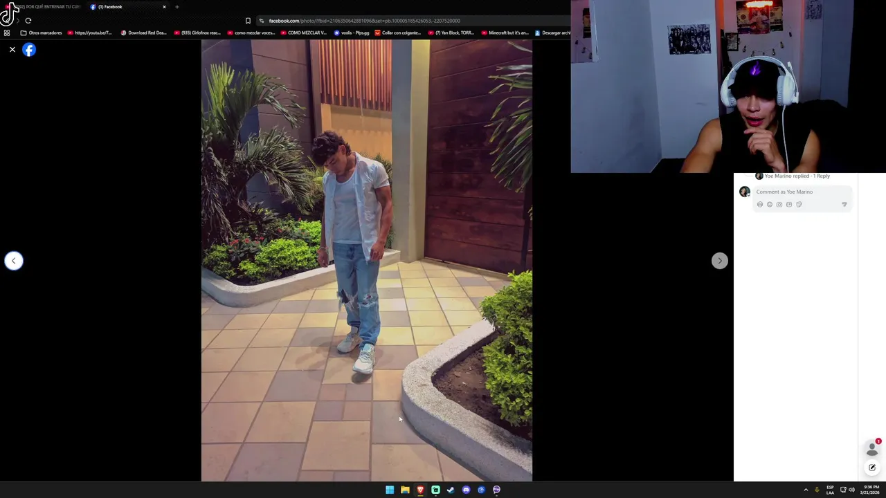Image resolution: width=886 pixels, height=498 pixels.
Task: Open the Minecraft but it's an... bookmark
Action: pos(505,33)
